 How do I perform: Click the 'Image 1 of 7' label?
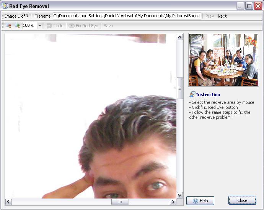(x=17, y=16)
